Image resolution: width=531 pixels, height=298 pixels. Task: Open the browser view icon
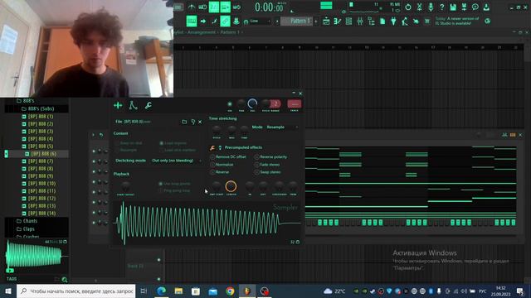[371, 22]
